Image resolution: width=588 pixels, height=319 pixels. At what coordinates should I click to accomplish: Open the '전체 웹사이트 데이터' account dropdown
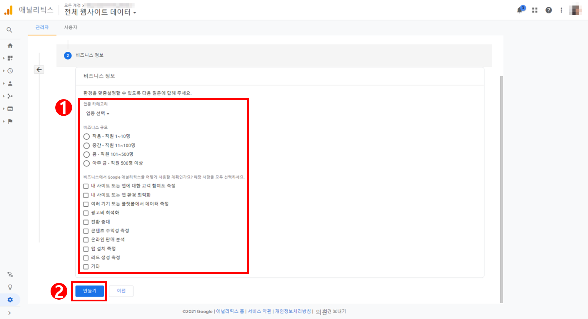(x=100, y=12)
